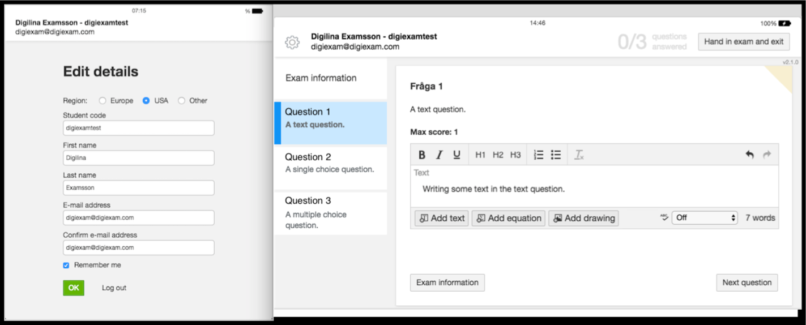The image size is (806, 325).
Task: Insert a bulleted list in the answer
Action: click(x=556, y=155)
